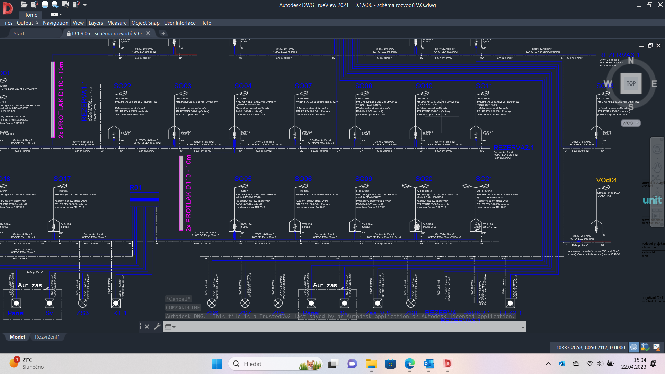Switch to the Rozvržení1 layout tab
The height and width of the screenshot is (374, 665).
[x=47, y=337]
